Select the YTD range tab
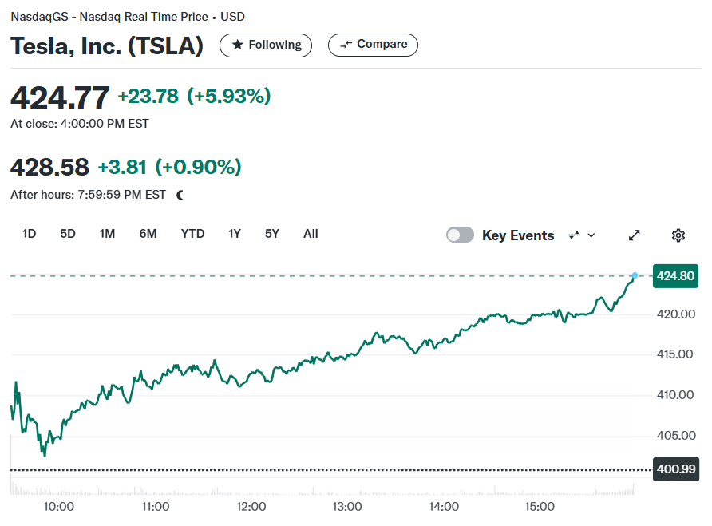The height and width of the screenshot is (526, 712). coord(192,234)
